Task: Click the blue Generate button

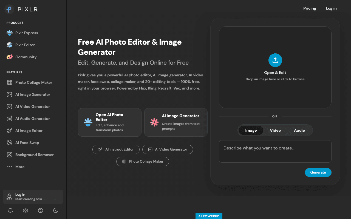Action: [318, 172]
